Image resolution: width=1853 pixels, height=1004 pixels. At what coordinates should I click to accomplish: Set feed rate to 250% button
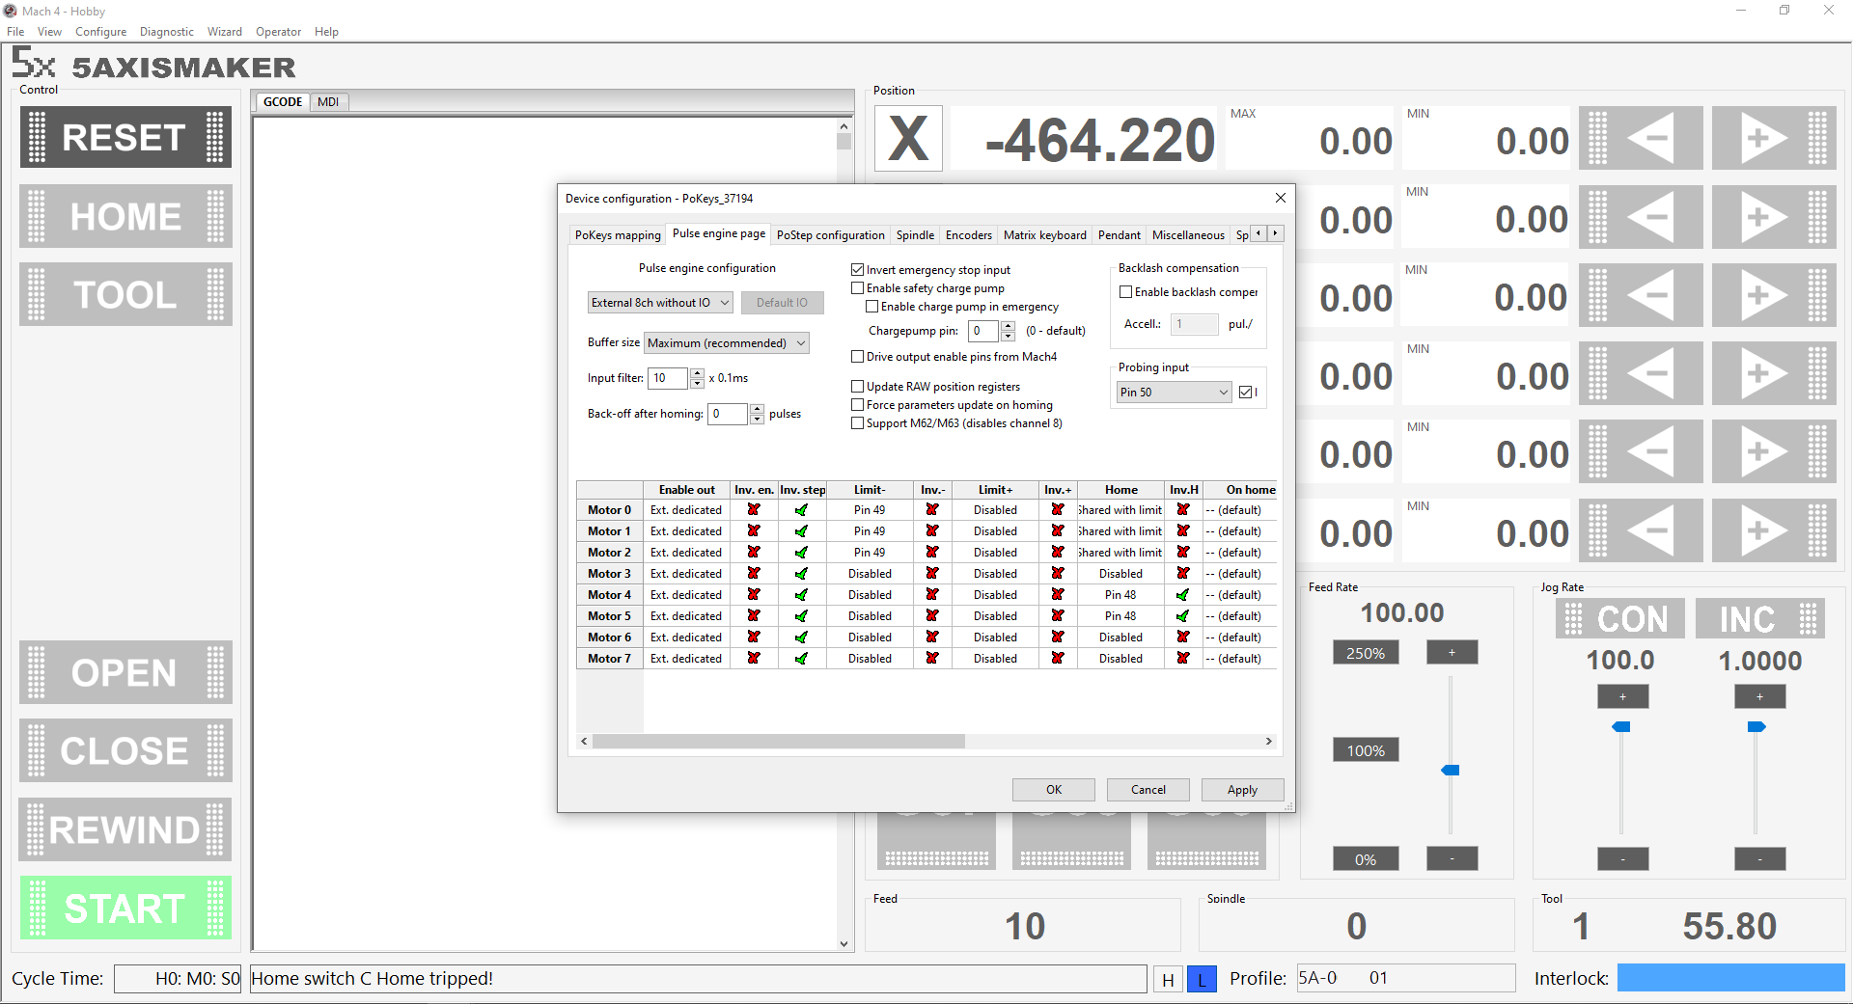[1366, 653]
